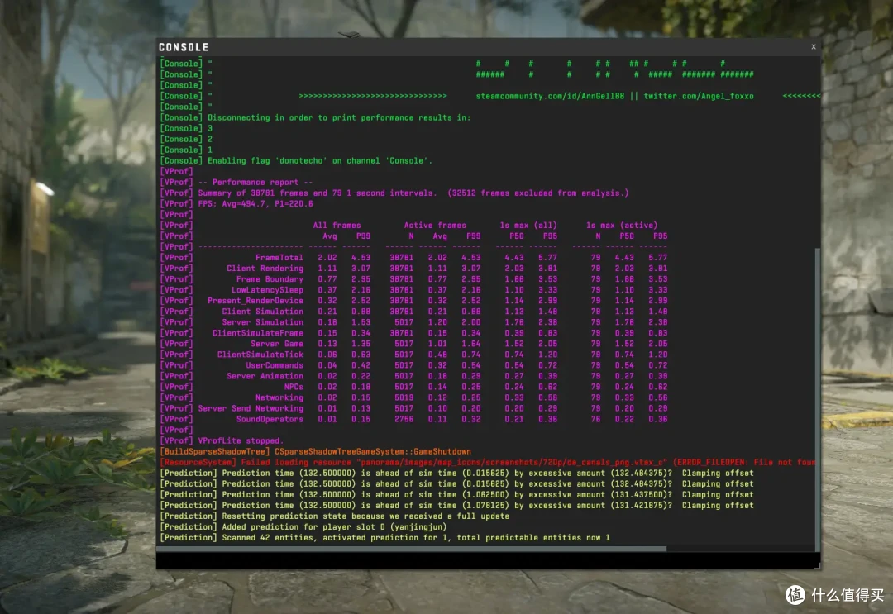
Task: Click the '1s max (active)' column header
Action: tap(621, 226)
